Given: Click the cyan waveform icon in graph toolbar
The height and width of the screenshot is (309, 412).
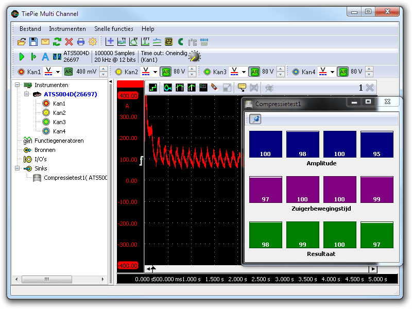Looking at the screenshot, I should (x=168, y=88).
